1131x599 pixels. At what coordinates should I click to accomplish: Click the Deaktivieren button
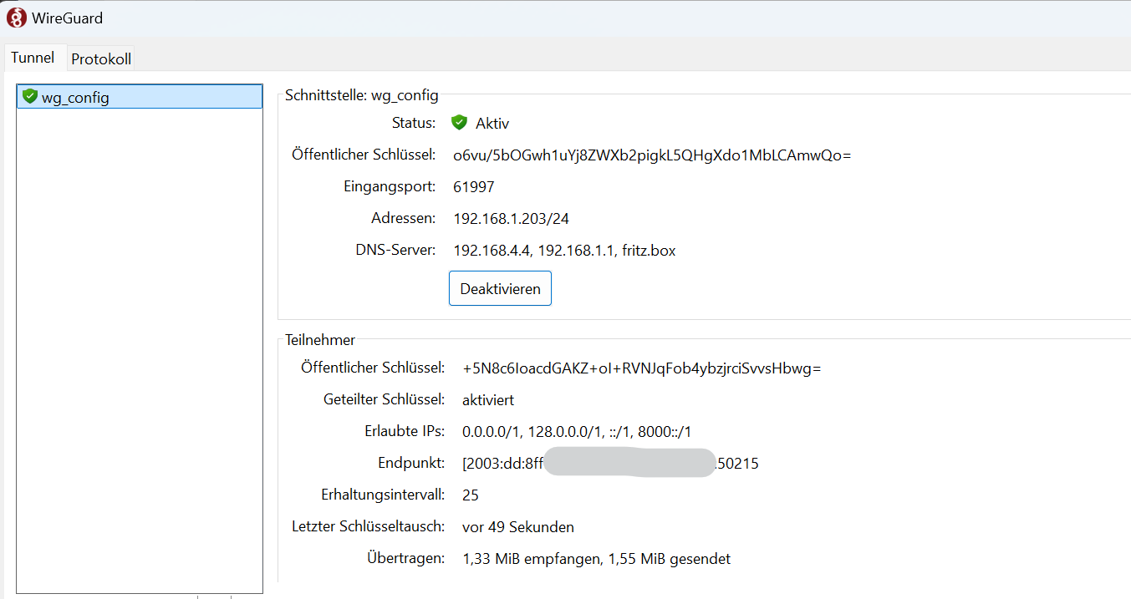500,288
